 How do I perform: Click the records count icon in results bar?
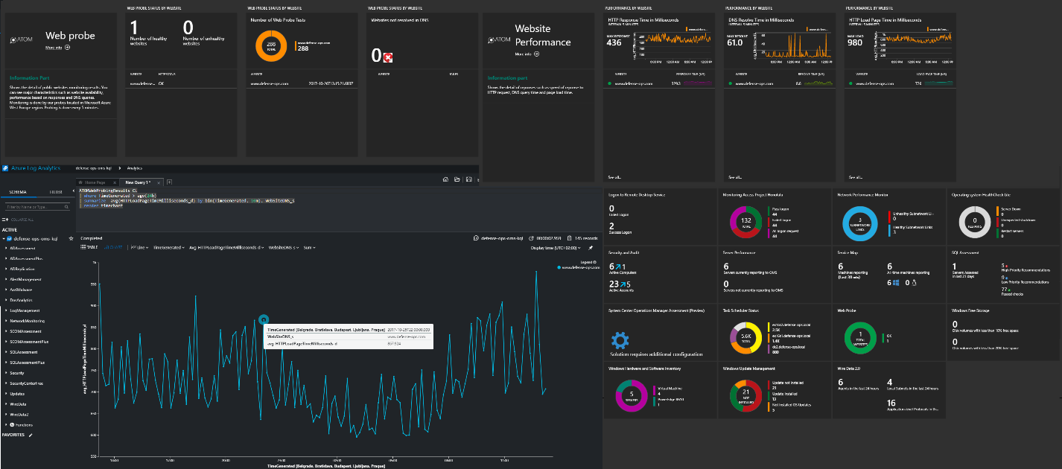(569, 238)
